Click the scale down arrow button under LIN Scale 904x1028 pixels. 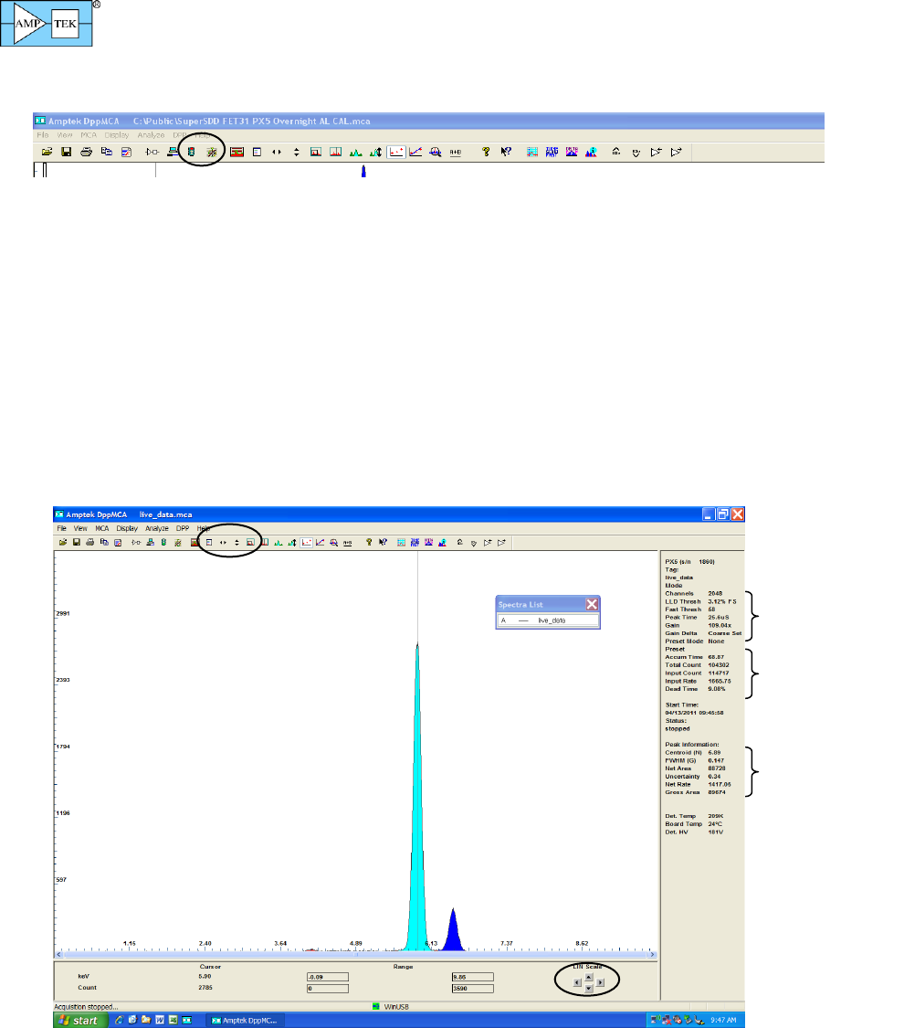point(588,989)
